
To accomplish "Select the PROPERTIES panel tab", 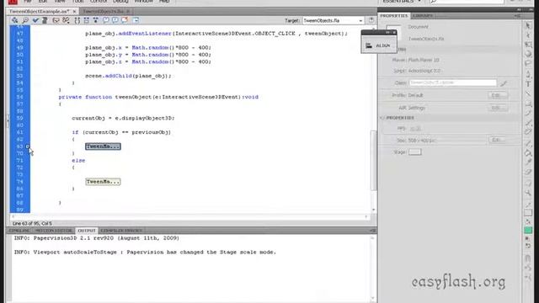I will tap(393, 16).
